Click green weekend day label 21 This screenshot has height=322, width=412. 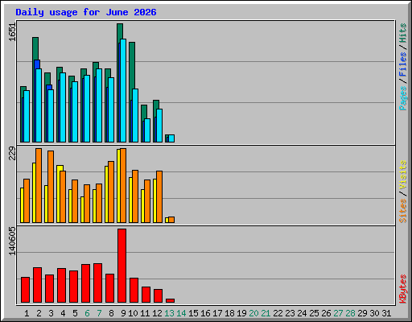tap(266, 313)
